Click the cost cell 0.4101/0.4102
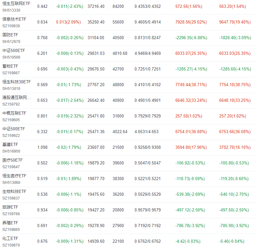Screen dimensions: 255x249 pyautogui.click(x=148, y=85)
